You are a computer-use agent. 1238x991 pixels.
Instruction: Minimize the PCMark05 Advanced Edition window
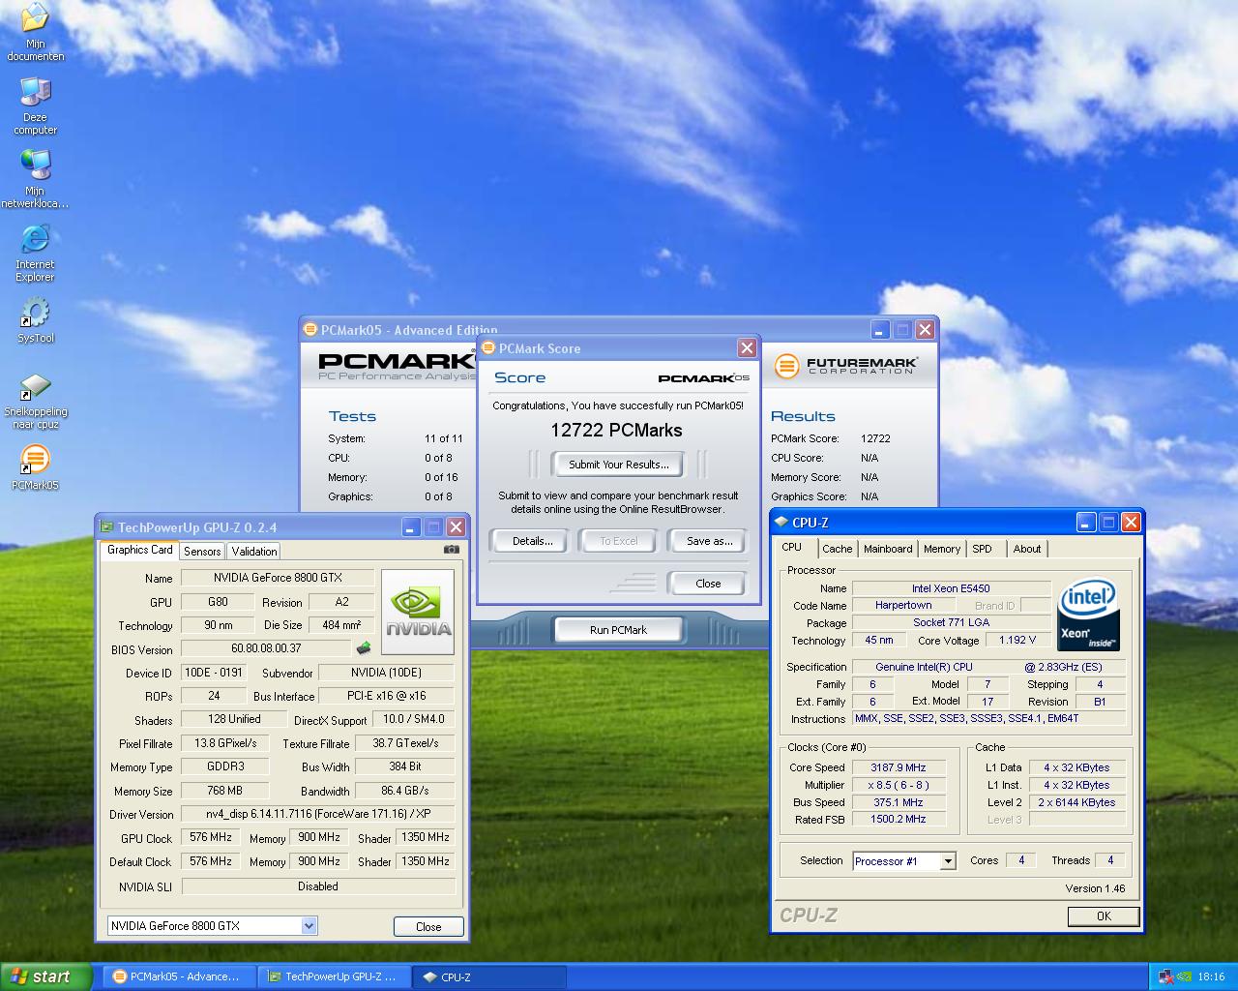879,329
